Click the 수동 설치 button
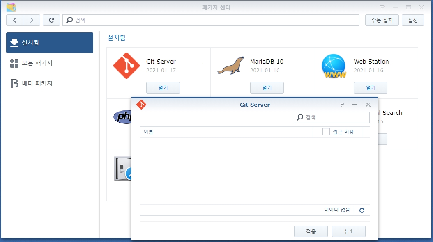This screenshot has height=242, width=433. (x=382, y=20)
